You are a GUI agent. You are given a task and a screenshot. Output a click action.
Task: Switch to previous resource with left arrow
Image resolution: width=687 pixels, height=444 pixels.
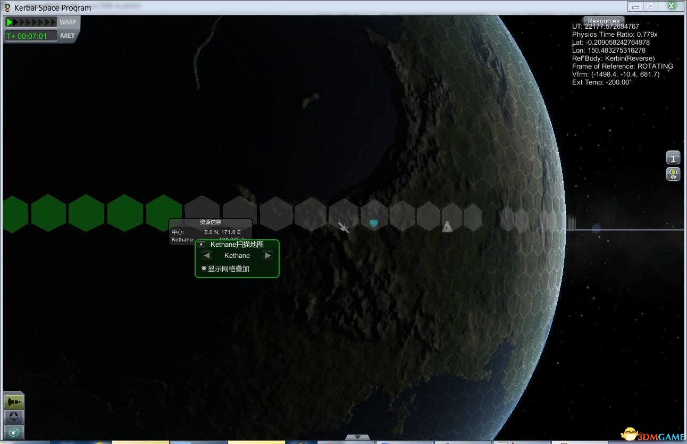coord(207,256)
